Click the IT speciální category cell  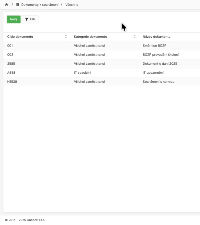pos(82,73)
